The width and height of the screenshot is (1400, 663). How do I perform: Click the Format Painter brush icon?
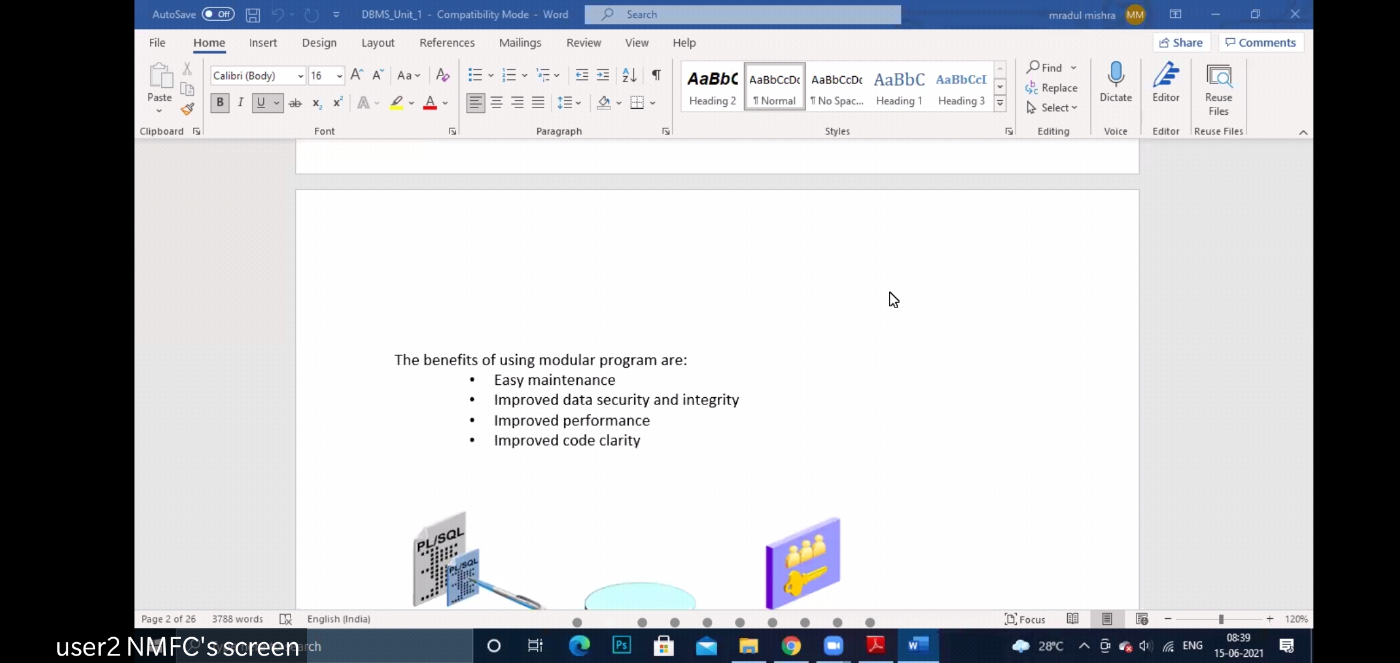point(187,110)
